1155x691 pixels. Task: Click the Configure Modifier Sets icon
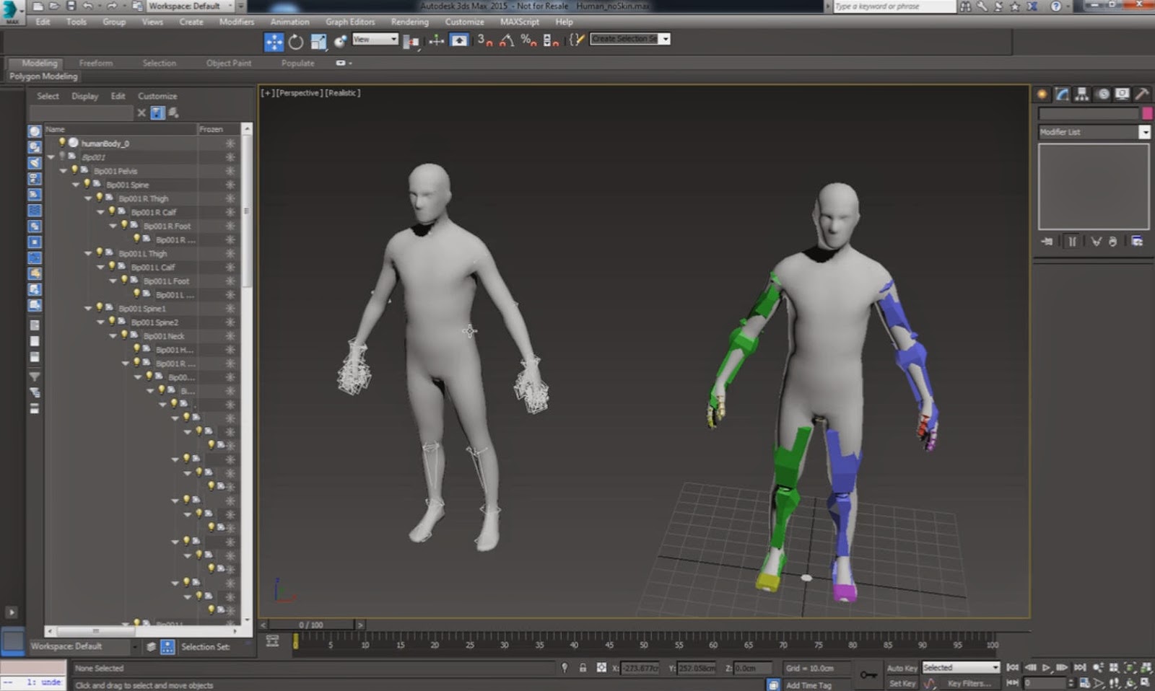[1137, 242]
